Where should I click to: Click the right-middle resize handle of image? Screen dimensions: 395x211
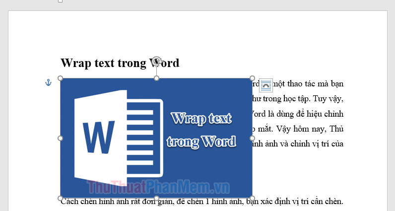pyautogui.click(x=252, y=138)
